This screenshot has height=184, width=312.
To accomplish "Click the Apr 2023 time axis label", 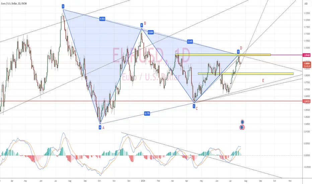I will point(12,181).
